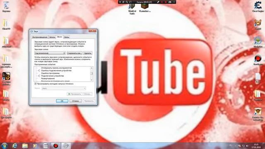
Task: Select 'Отобразить панель инструментов' event
Action: point(56,68)
